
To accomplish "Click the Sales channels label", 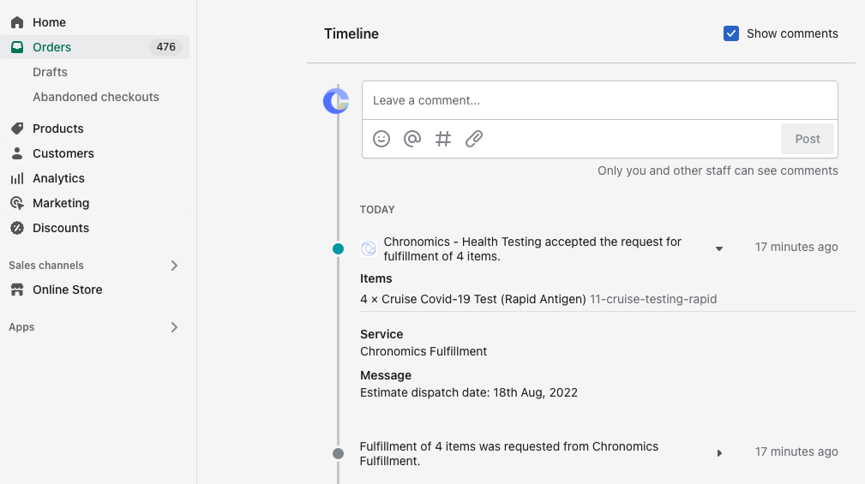I will click(46, 266).
